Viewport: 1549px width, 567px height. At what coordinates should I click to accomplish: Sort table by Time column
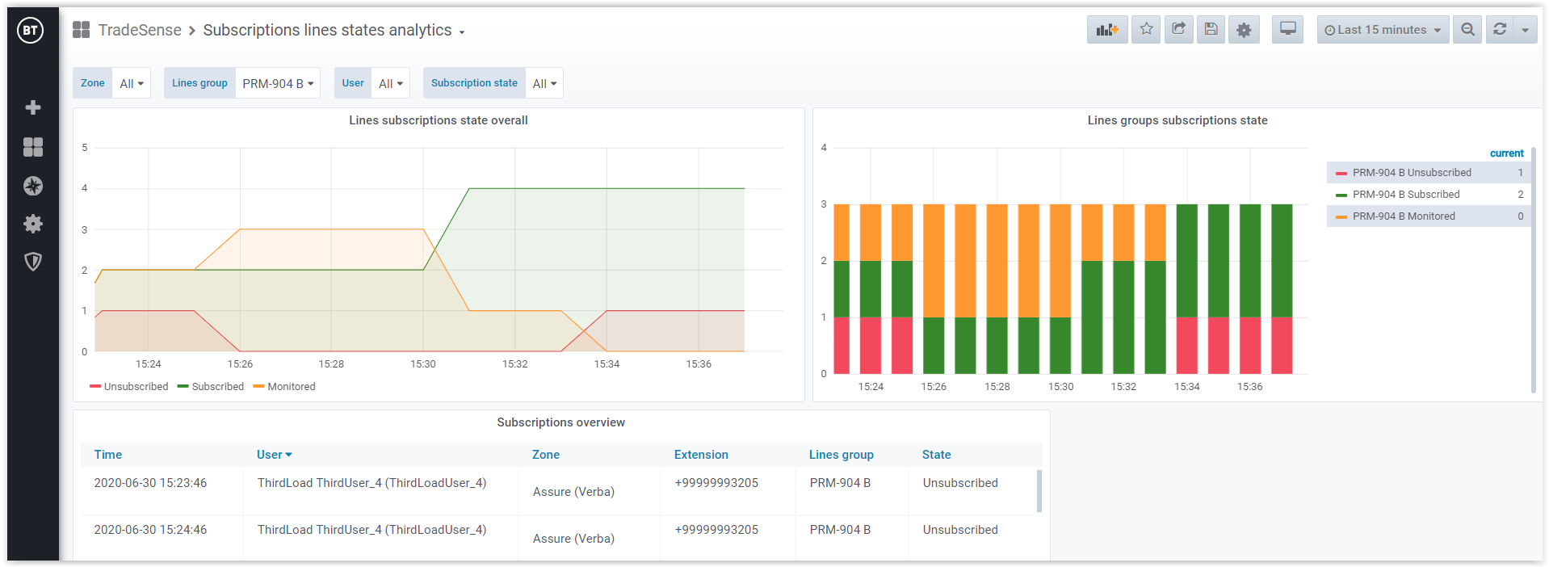click(x=108, y=455)
